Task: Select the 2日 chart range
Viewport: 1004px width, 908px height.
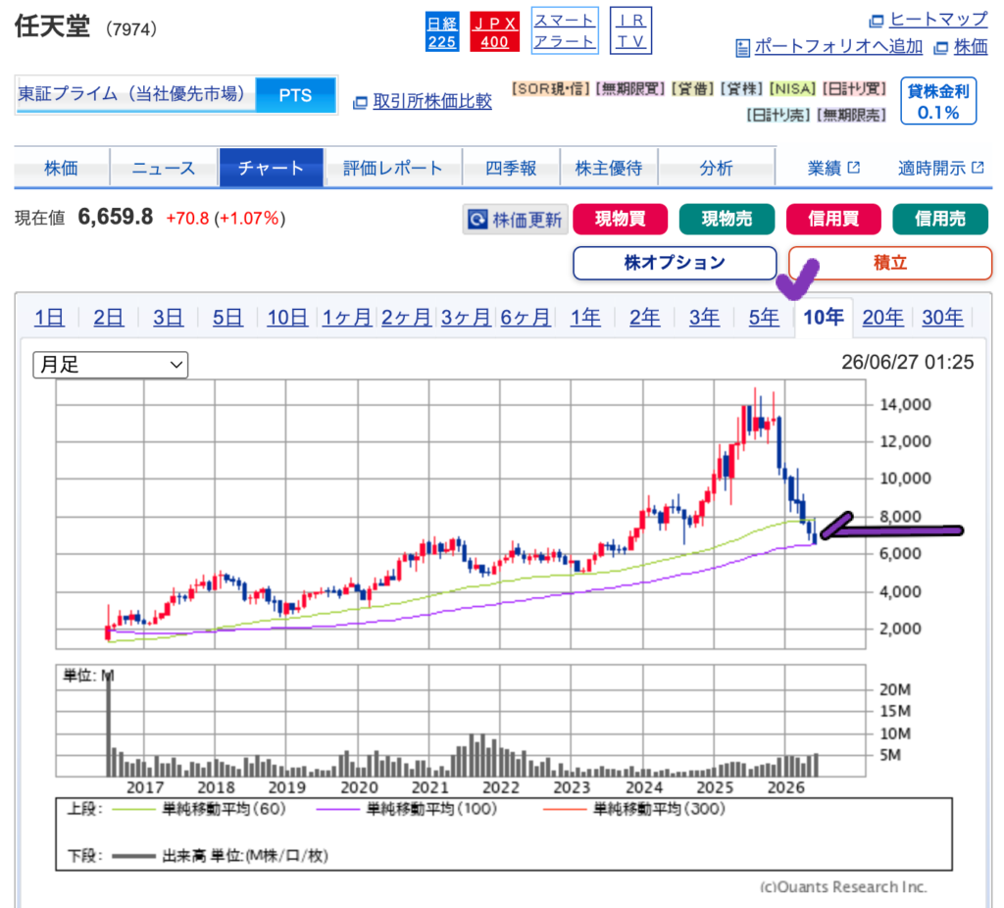Action: (108, 317)
